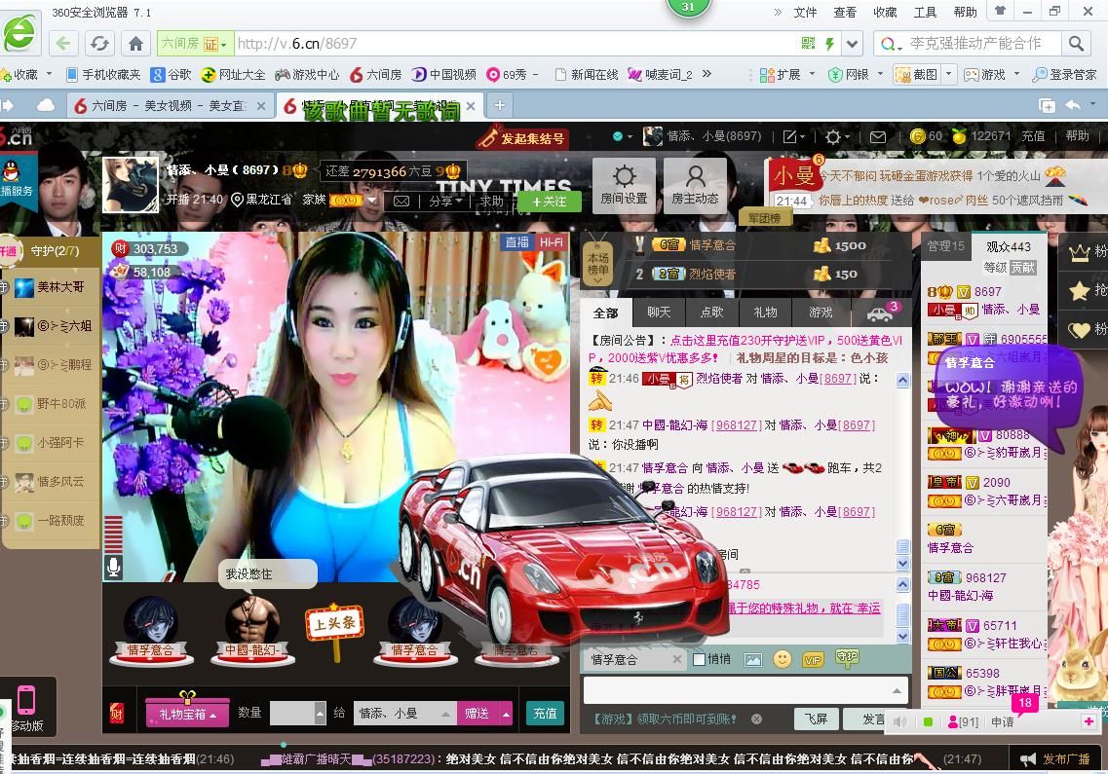Click the smiley emoji picker

pos(782,659)
